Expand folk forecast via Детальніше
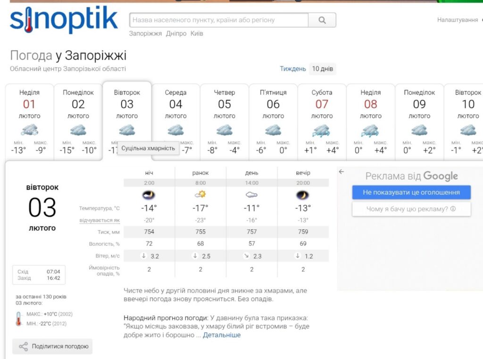This screenshot has height=359, width=483. [x=222, y=335]
